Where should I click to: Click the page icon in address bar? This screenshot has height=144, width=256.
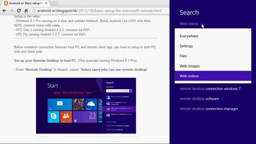[x=34, y=11]
